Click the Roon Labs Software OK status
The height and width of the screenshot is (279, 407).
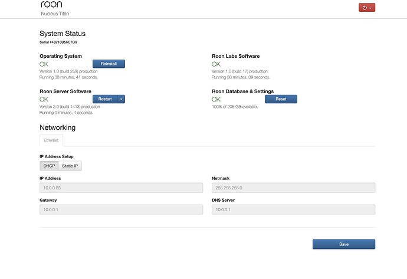216,64
